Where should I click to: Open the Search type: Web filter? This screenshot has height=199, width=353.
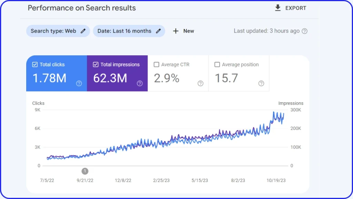(53, 31)
